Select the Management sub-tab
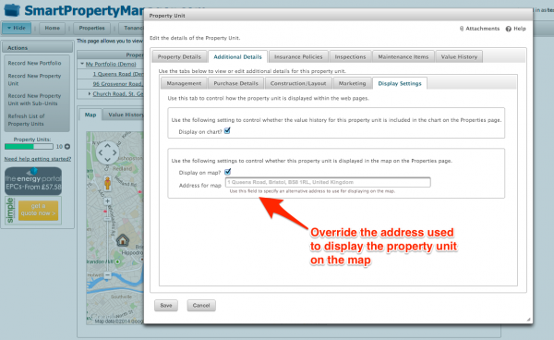The height and width of the screenshot is (340, 554). (x=184, y=83)
